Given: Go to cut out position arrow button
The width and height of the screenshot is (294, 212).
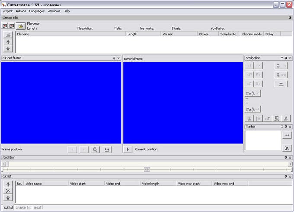Looking at the screenshot, I should pyautogui.click(x=253, y=109).
